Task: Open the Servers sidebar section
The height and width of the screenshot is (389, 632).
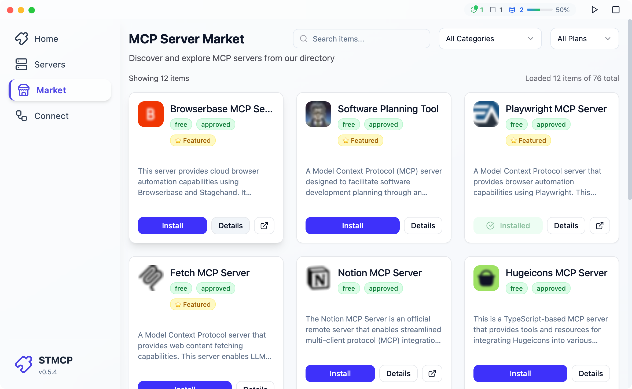Action: tap(50, 65)
